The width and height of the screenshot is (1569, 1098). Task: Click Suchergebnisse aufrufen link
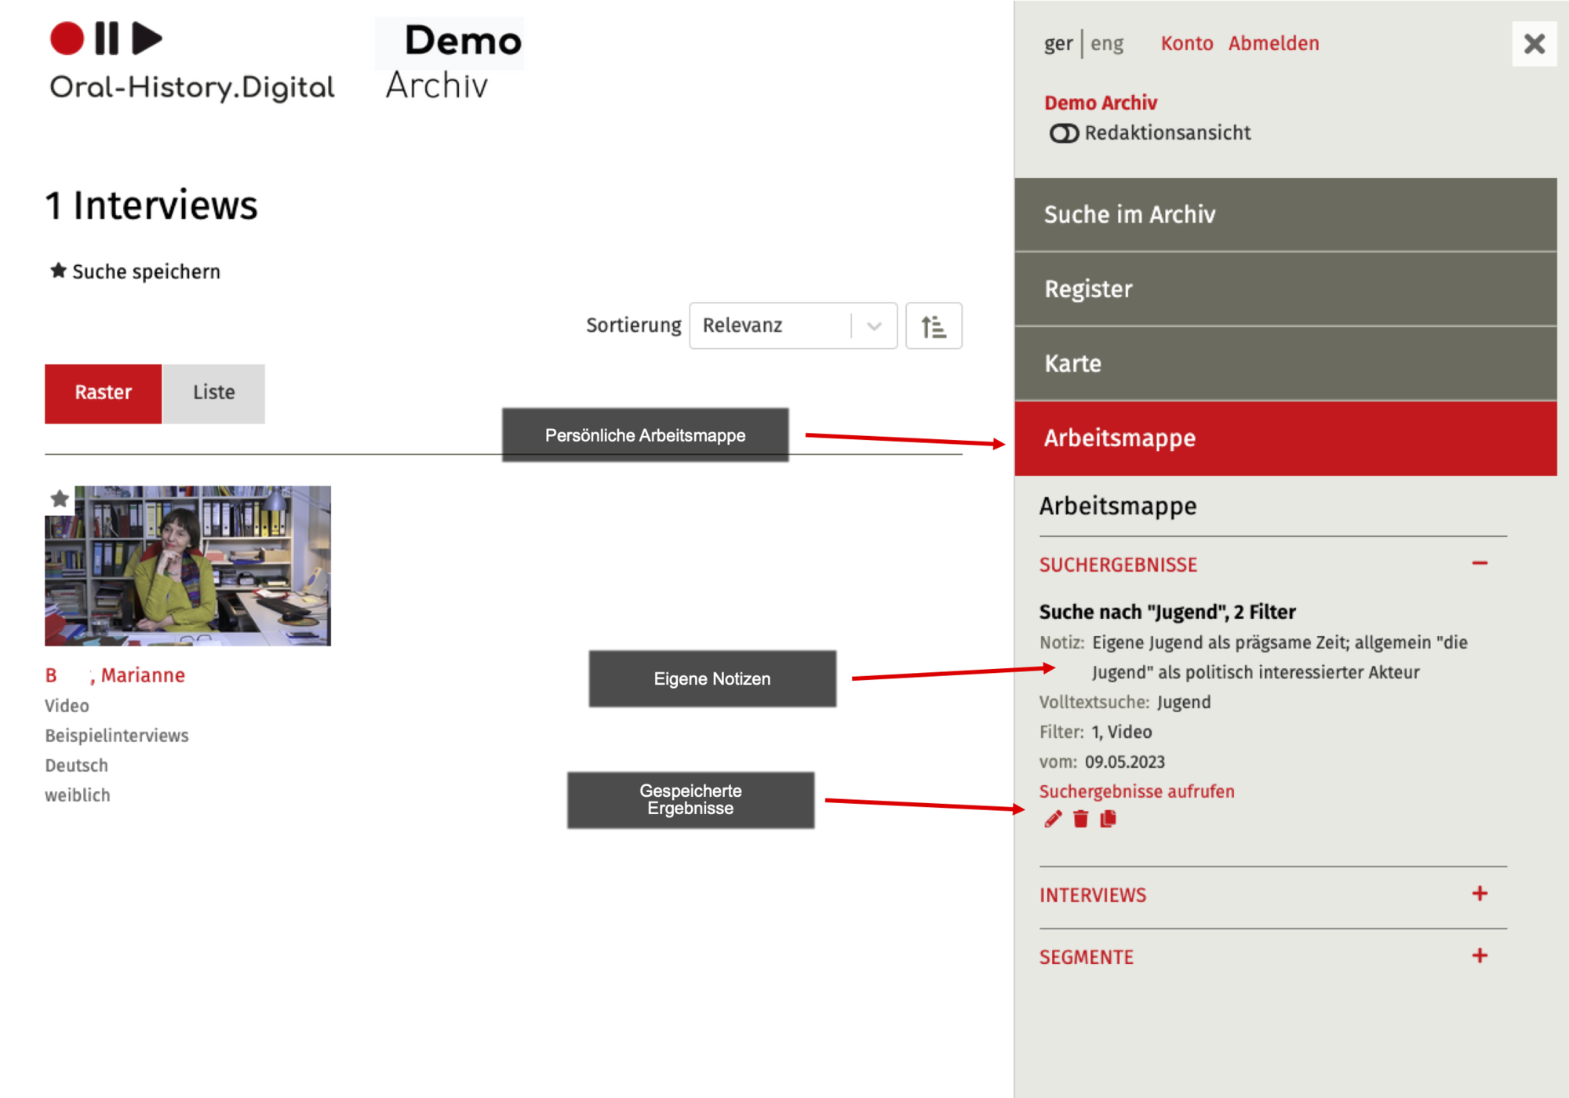click(x=1136, y=791)
